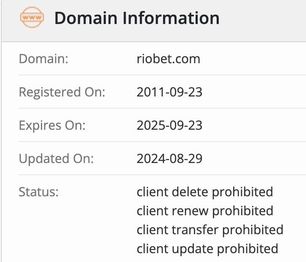Select client transfer prohibited status
This screenshot has width=306, height=262.
210,230
